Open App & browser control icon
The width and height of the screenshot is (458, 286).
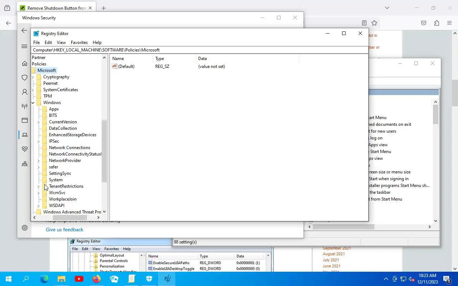coord(24,120)
